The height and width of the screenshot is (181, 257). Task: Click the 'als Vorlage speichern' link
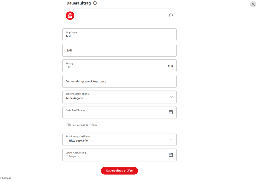click(x=85, y=125)
